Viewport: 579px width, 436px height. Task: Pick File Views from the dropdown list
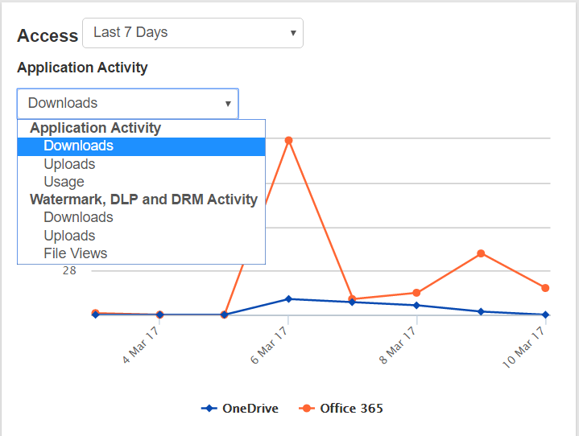(x=141, y=253)
